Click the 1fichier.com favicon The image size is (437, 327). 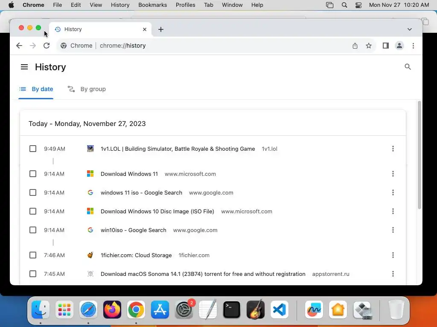point(90,255)
